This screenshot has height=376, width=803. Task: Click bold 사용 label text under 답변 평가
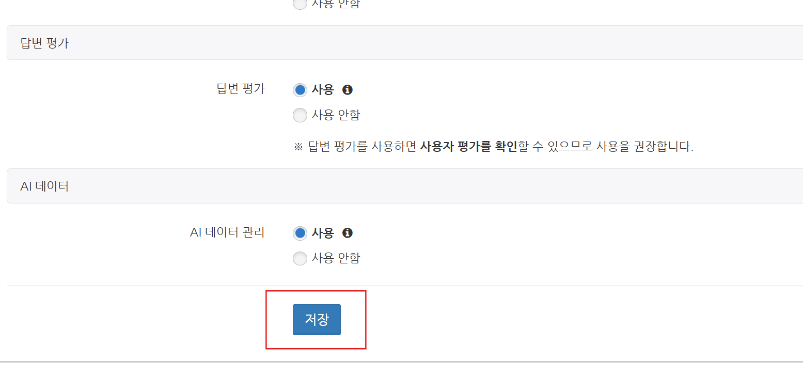pyautogui.click(x=323, y=90)
